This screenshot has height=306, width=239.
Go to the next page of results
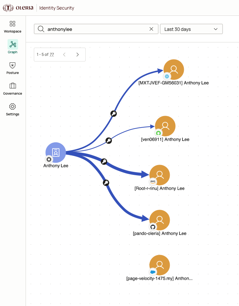(77, 55)
